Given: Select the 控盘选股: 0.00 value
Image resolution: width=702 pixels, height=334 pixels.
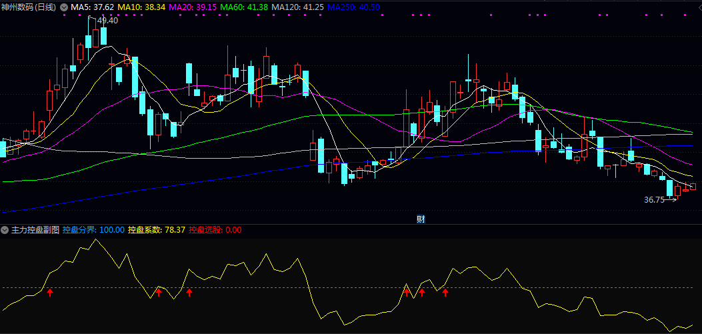Looking at the screenshot, I should point(215,230).
